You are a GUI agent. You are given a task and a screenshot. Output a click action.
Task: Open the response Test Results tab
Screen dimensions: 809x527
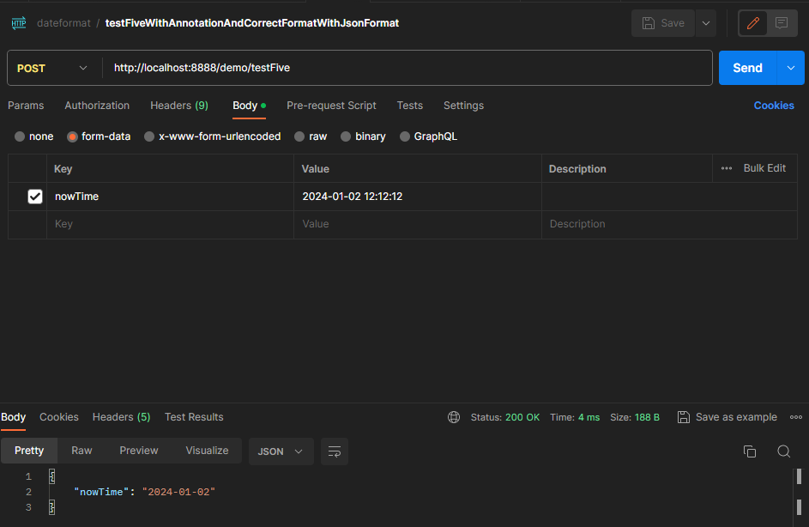pos(194,417)
